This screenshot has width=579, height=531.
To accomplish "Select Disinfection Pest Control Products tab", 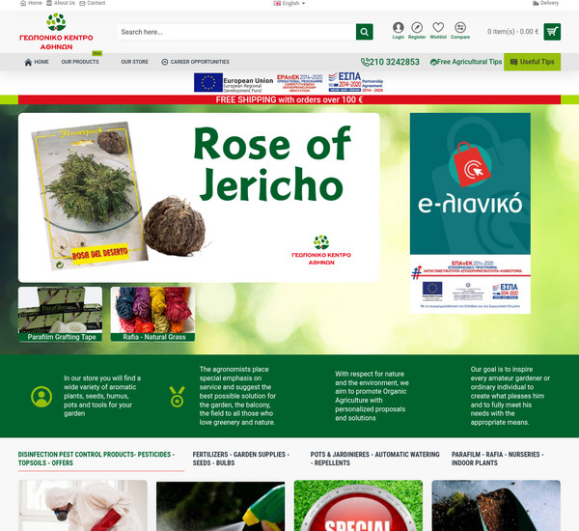I will pos(100,459).
